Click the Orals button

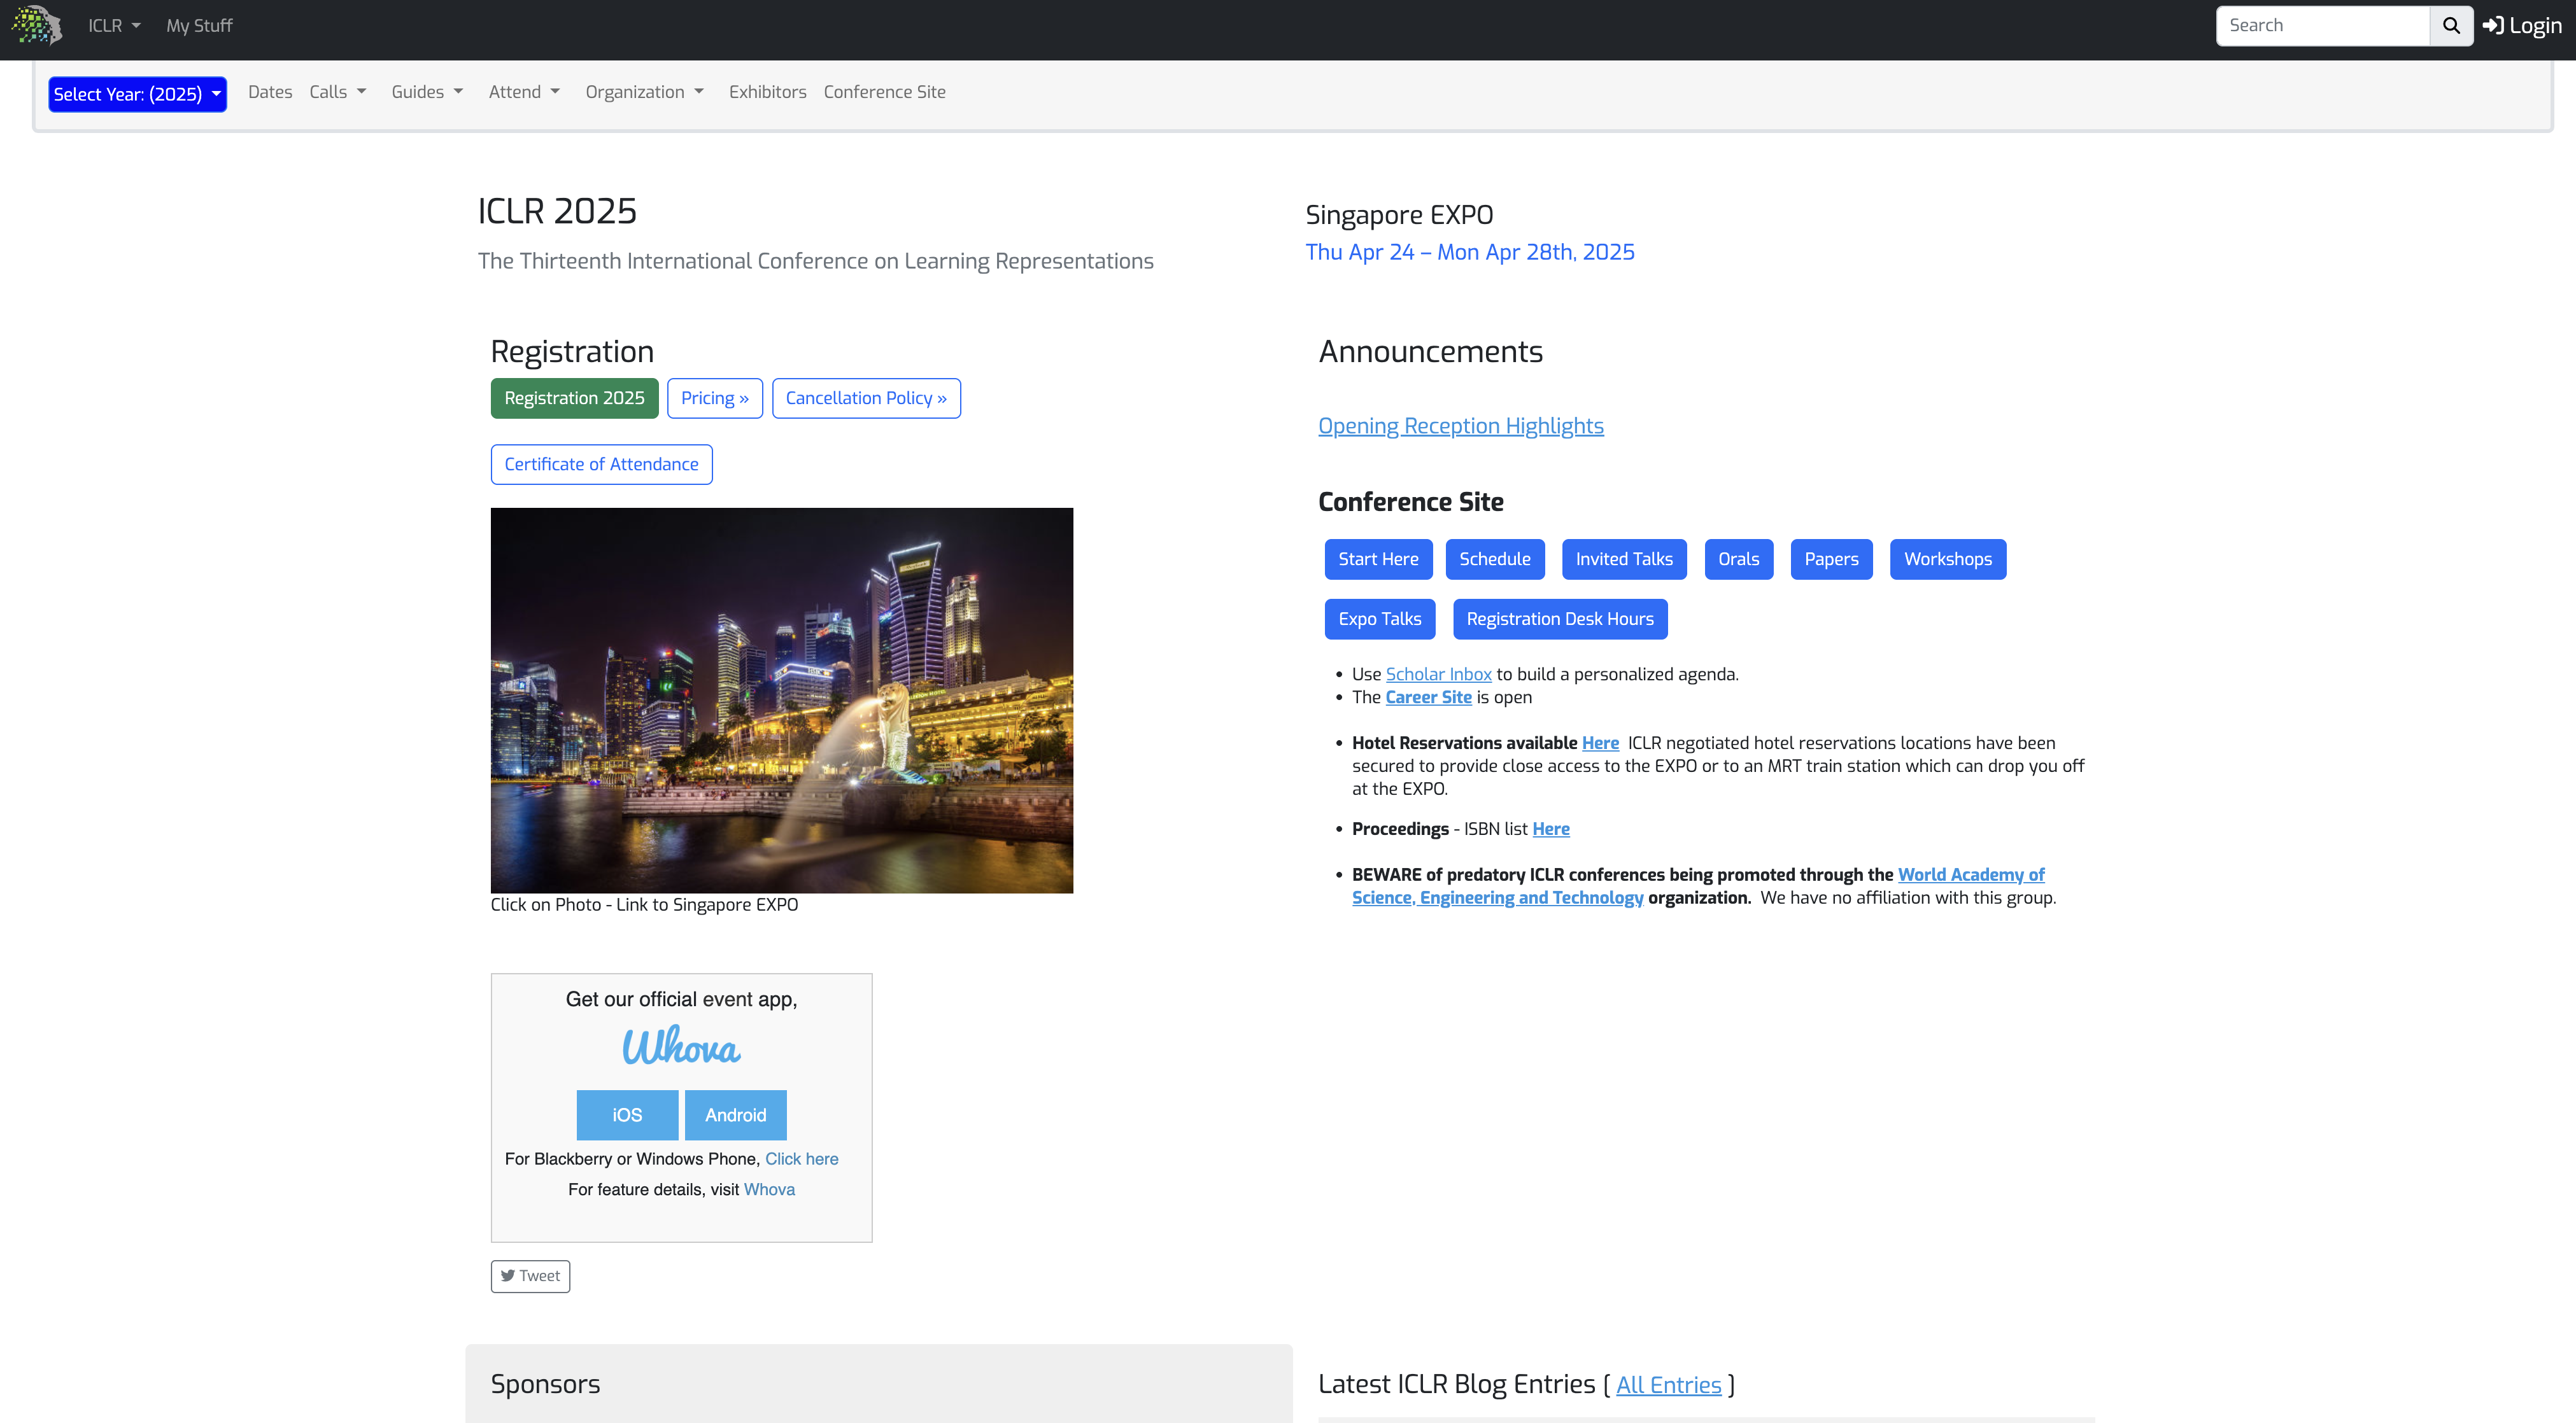pyautogui.click(x=1739, y=559)
